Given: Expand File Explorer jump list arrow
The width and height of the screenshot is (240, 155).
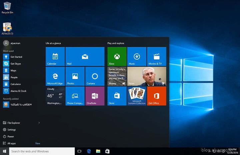Looking at the screenshot, I should 39,123.
